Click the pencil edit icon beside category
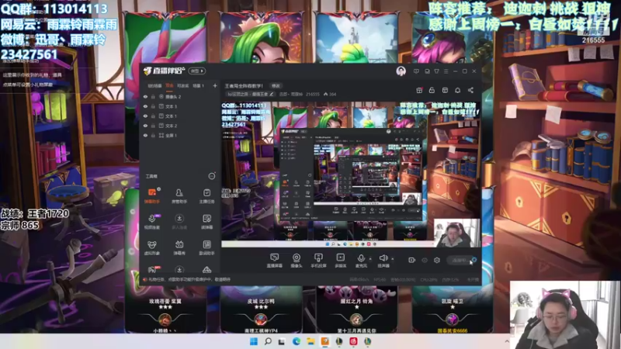The image size is (621, 349). point(271,94)
